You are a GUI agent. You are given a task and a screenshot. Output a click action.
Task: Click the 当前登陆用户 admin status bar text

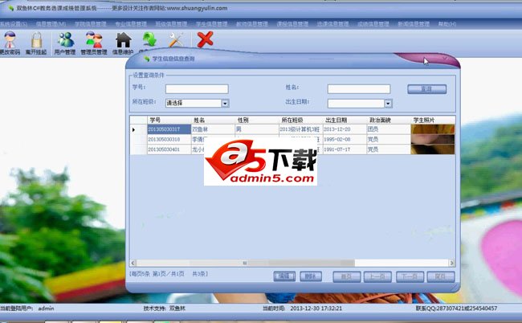27,309
